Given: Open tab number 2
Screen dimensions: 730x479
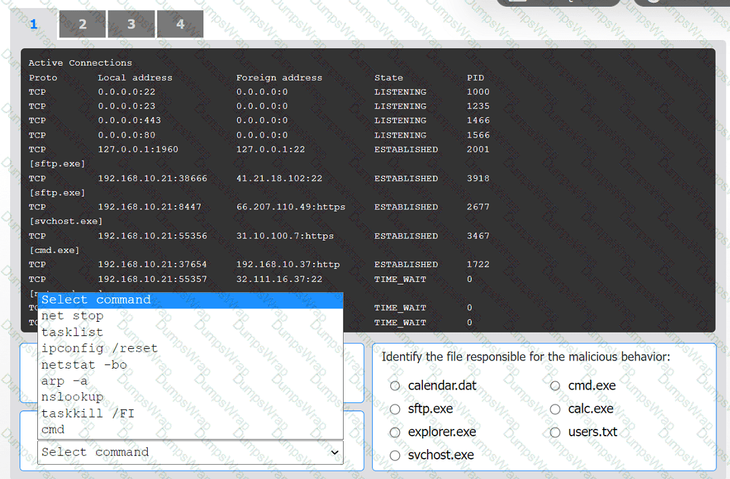Looking at the screenshot, I should point(82,24).
